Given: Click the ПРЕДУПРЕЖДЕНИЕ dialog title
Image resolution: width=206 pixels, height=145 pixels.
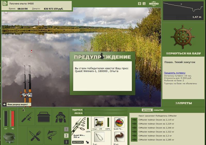Looking at the screenshot, I should point(102,57).
